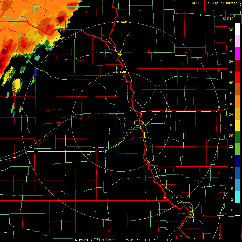This screenshot has width=242, height=242.
Task: Choose the yellow legend swatch
Action: tap(237, 125)
